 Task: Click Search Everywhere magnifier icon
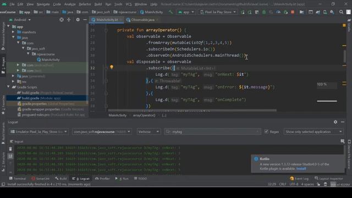(341, 12)
